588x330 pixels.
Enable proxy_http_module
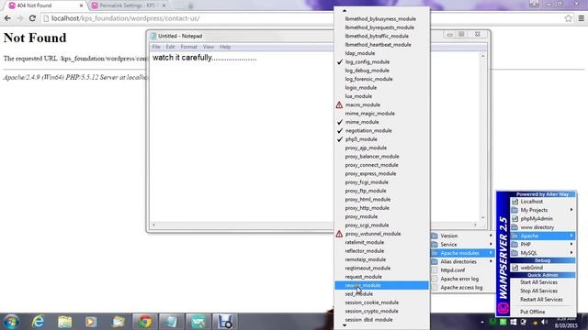tap(381, 208)
